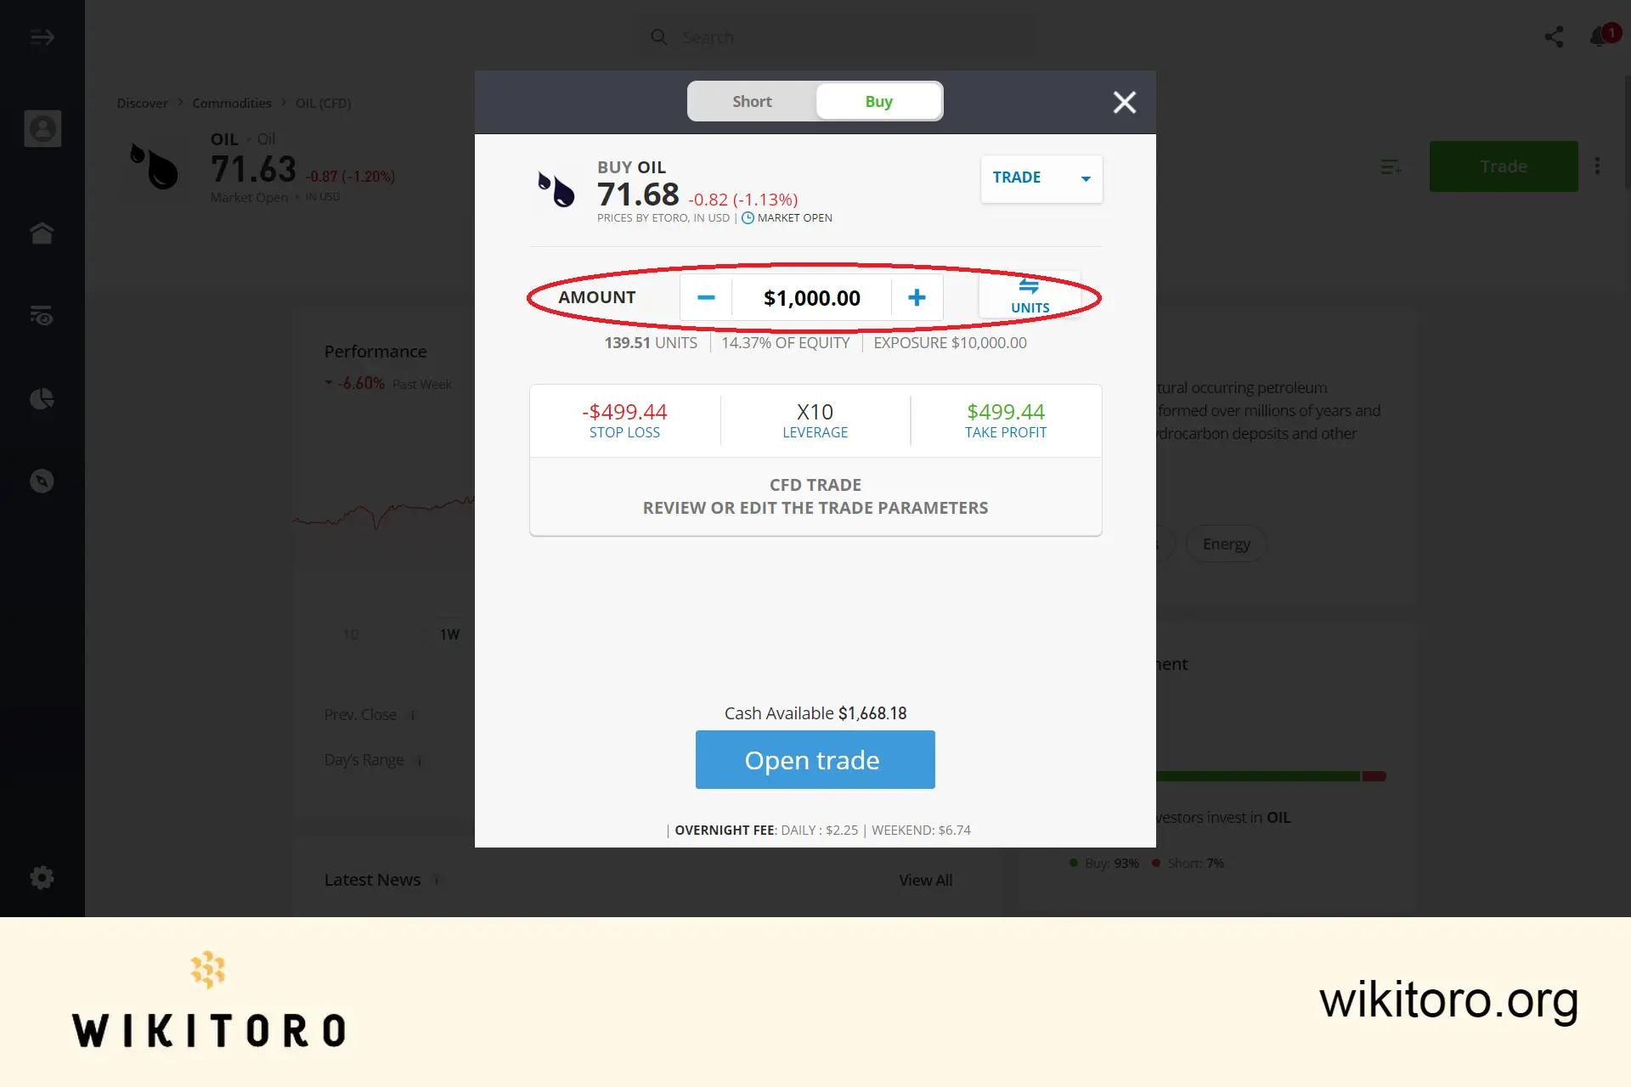Expand CFD trade parameters review section

pos(815,496)
